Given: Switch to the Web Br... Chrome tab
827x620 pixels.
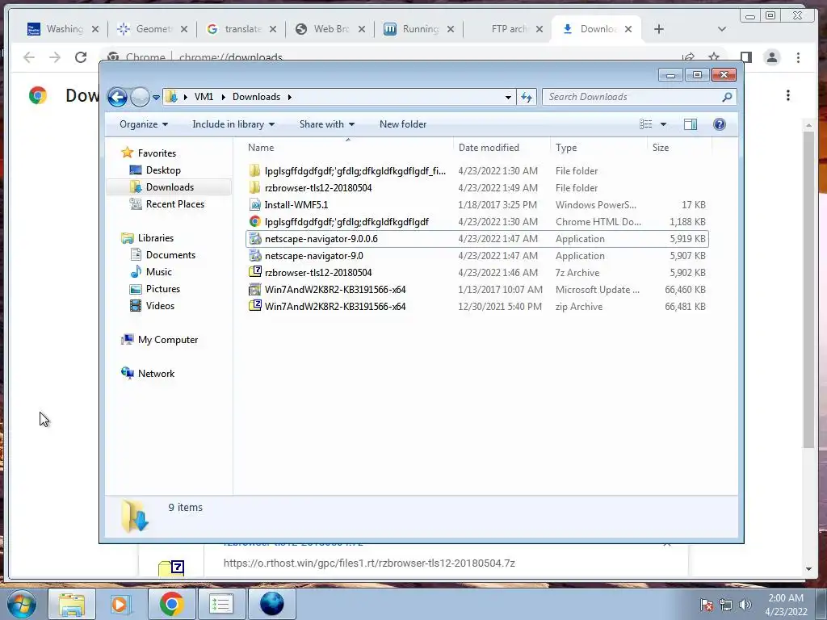Looking at the screenshot, I should [x=330, y=29].
